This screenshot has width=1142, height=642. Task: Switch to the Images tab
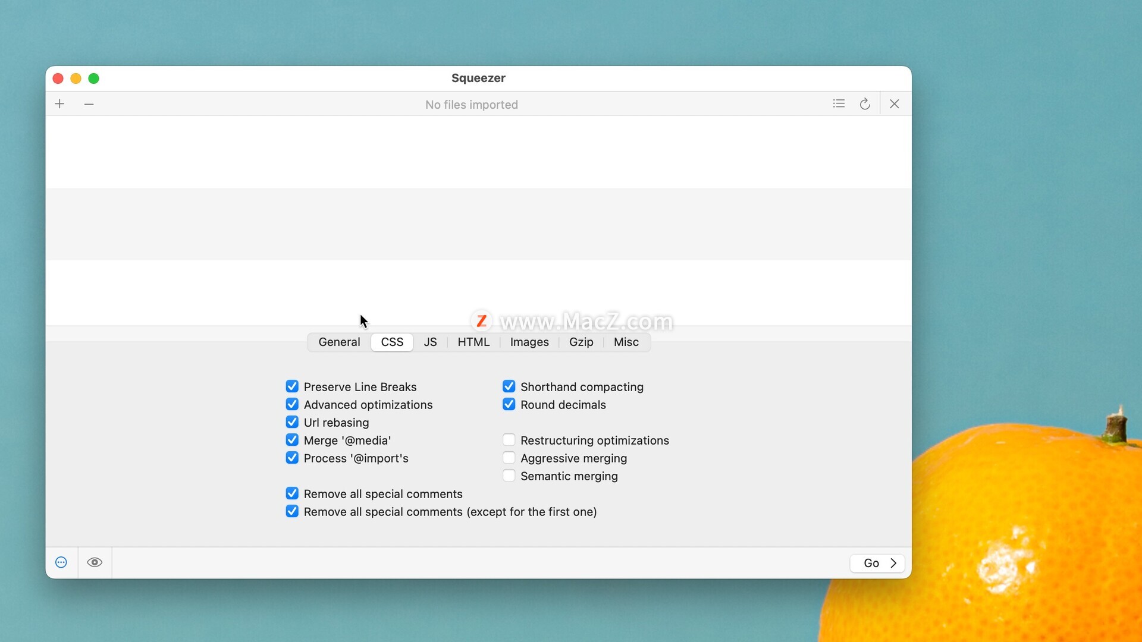[x=529, y=342]
